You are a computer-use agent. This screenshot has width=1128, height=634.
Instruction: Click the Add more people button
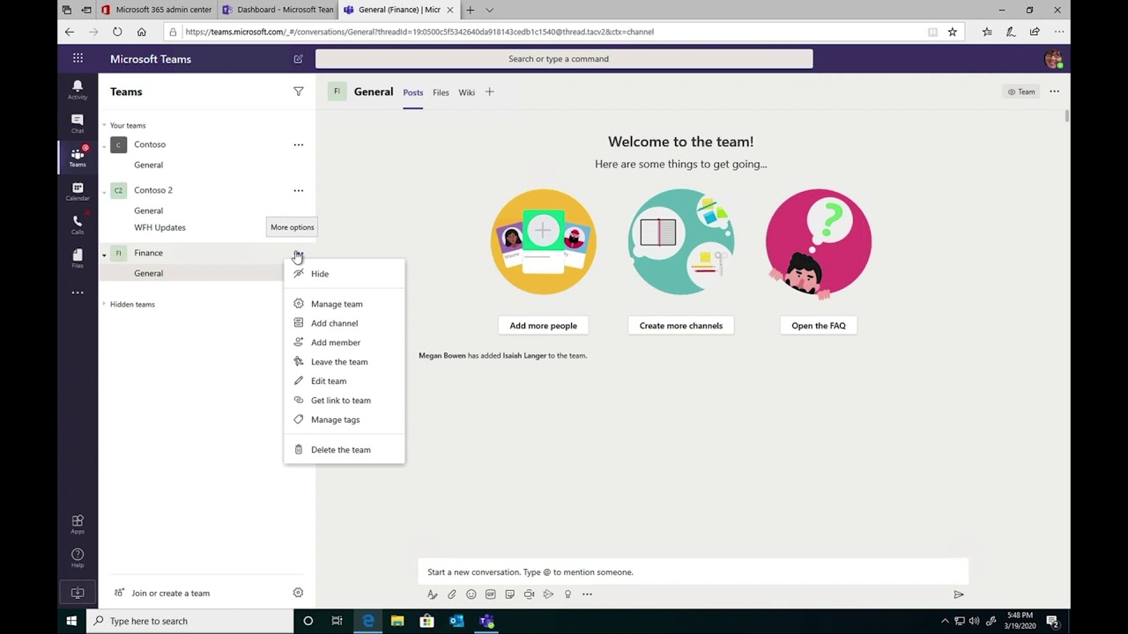(x=543, y=326)
